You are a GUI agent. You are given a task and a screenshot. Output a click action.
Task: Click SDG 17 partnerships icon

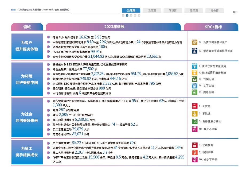(x=194, y=51)
